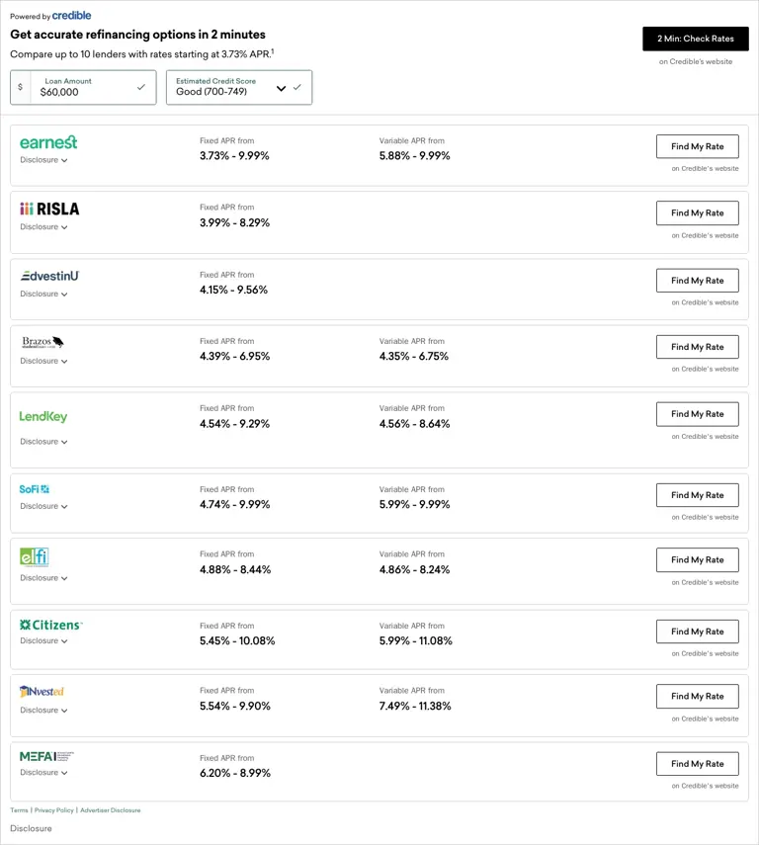Expand the Disclosure under Citizens
This screenshot has width=759, height=845.
42,640
